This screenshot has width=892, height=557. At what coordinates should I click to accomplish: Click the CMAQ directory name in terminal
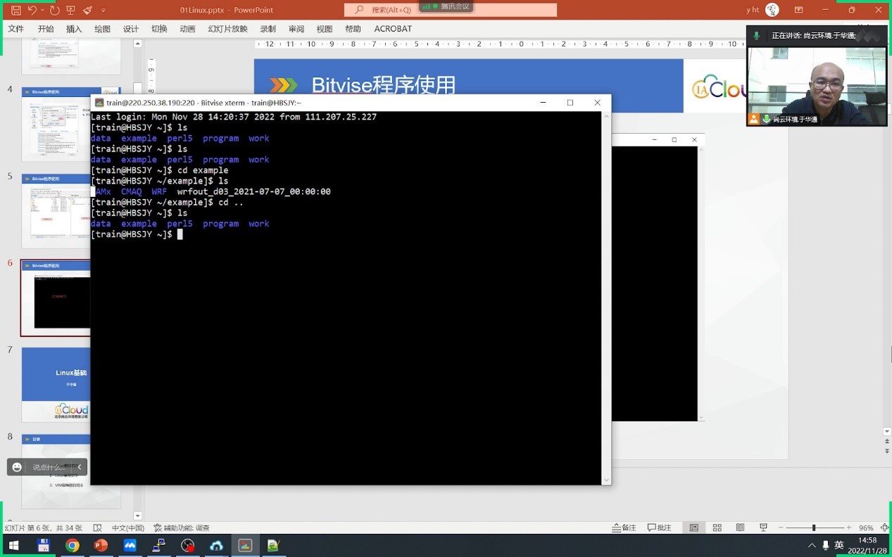coord(132,192)
